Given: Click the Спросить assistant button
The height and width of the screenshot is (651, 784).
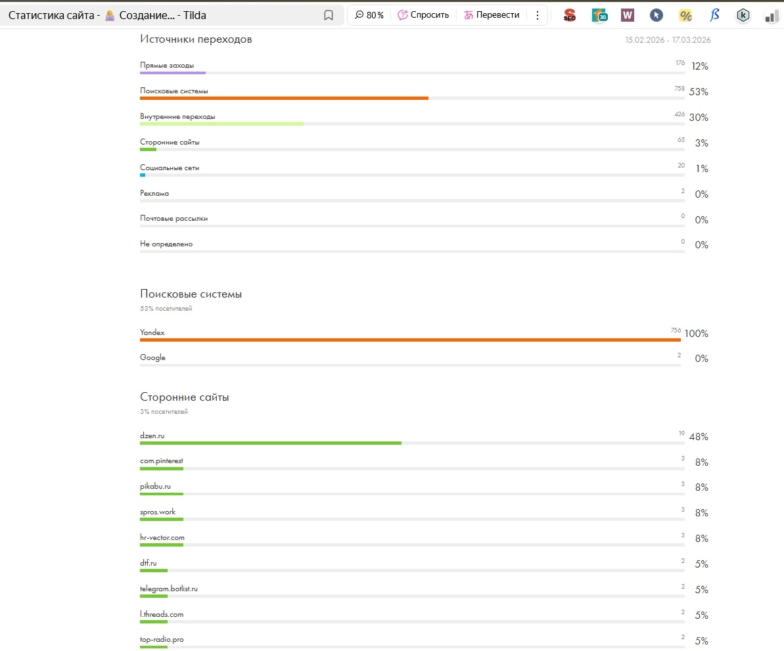Looking at the screenshot, I should tap(423, 15).
